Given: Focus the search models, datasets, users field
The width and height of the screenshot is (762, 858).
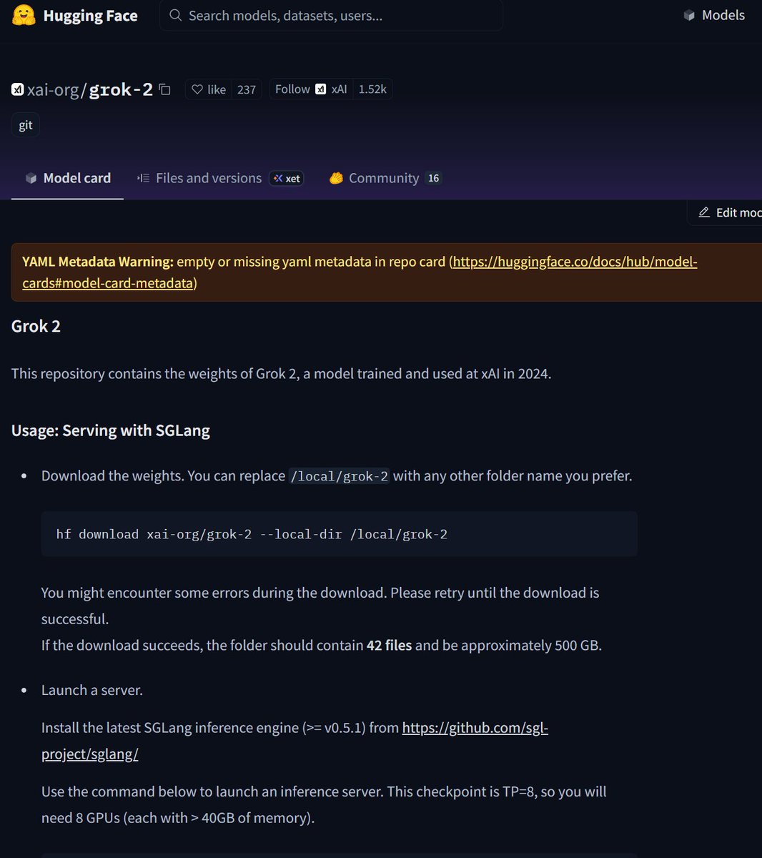Looking at the screenshot, I should [x=331, y=15].
